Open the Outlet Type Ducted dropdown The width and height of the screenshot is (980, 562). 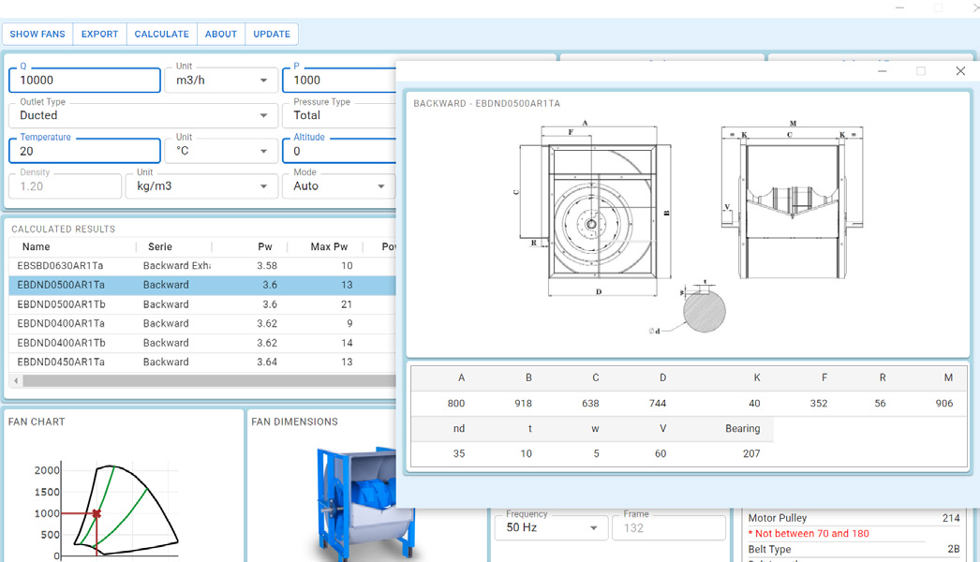(141, 115)
